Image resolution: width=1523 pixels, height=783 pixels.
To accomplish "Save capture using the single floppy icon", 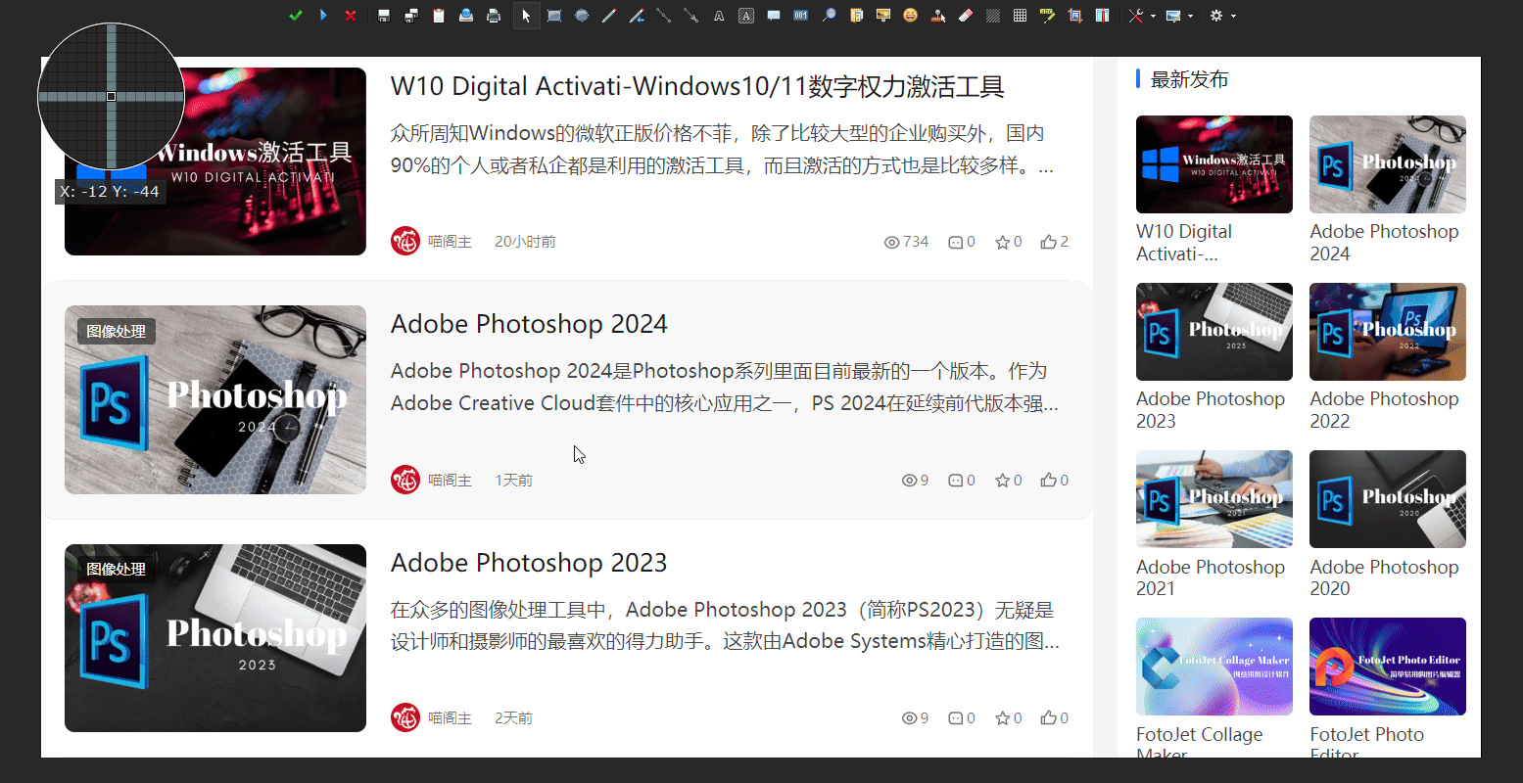I will [x=384, y=16].
